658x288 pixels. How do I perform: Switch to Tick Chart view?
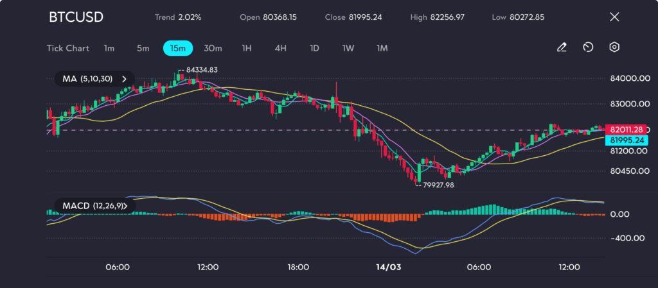point(68,48)
